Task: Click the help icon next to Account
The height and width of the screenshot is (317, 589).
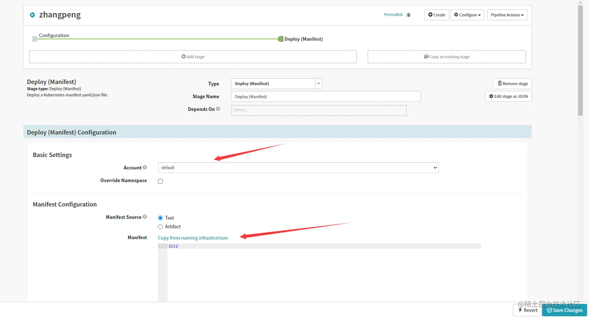Action: [x=145, y=167]
